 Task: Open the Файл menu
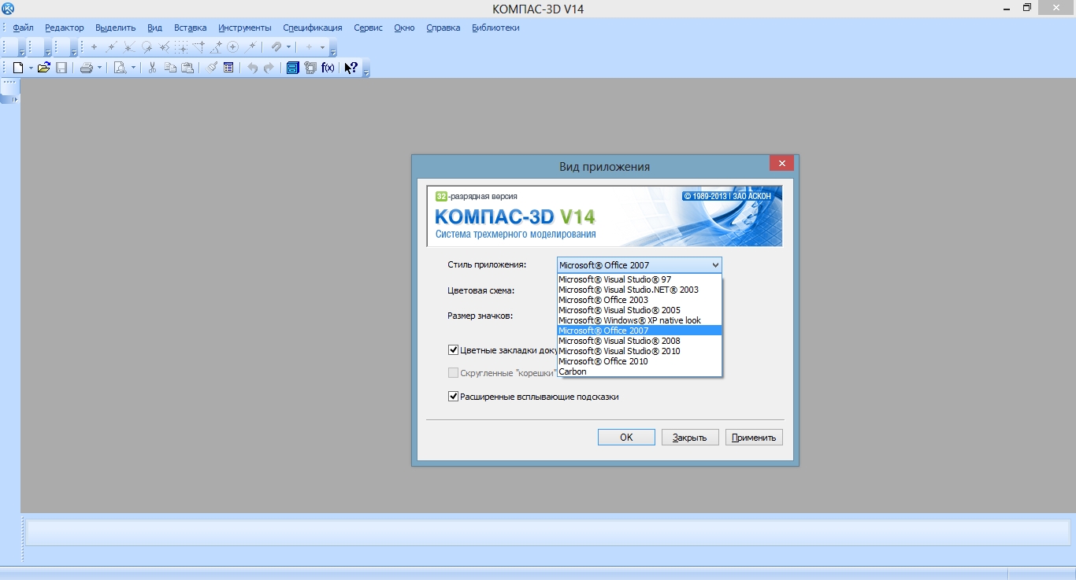click(23, 28)
